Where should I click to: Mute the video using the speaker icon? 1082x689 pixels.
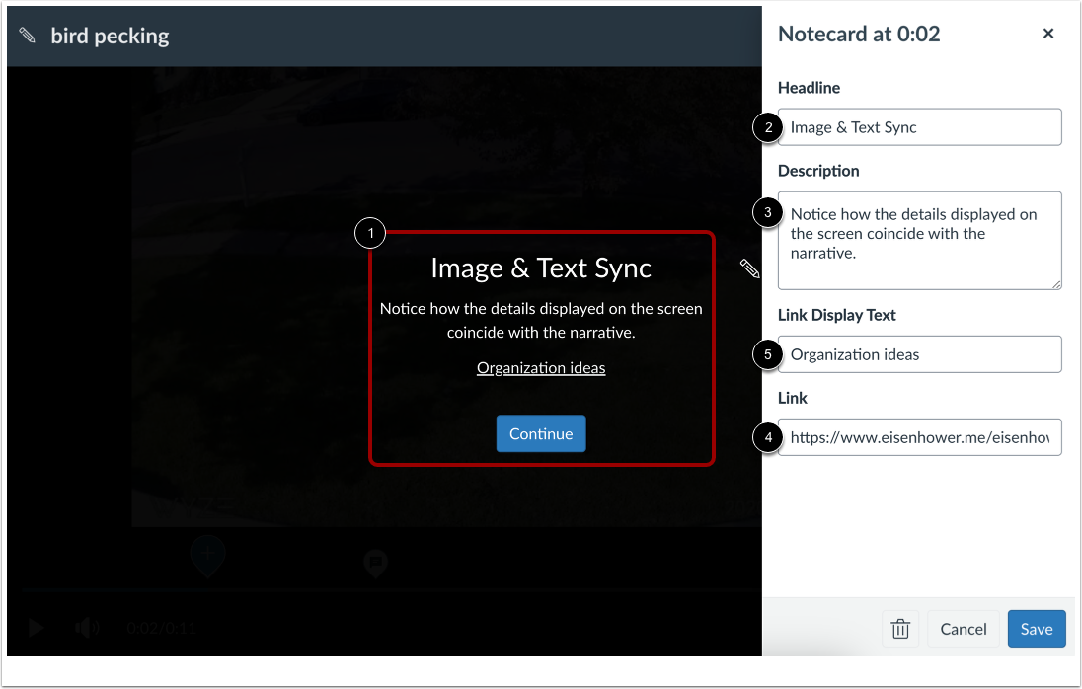pos(87,628)
